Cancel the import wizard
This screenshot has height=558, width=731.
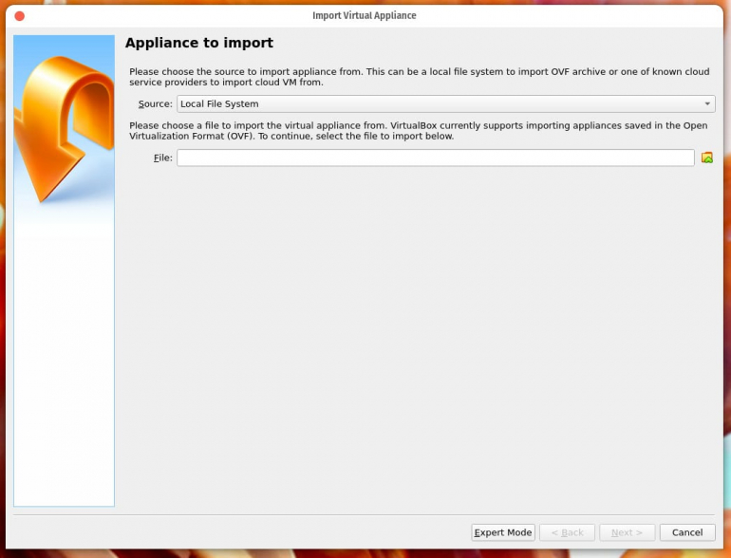point(687,532)
